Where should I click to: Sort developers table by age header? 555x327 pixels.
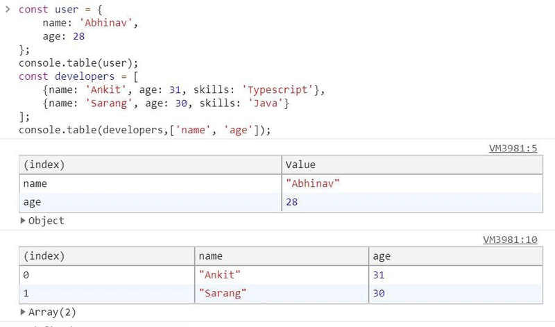coord(382,256)
